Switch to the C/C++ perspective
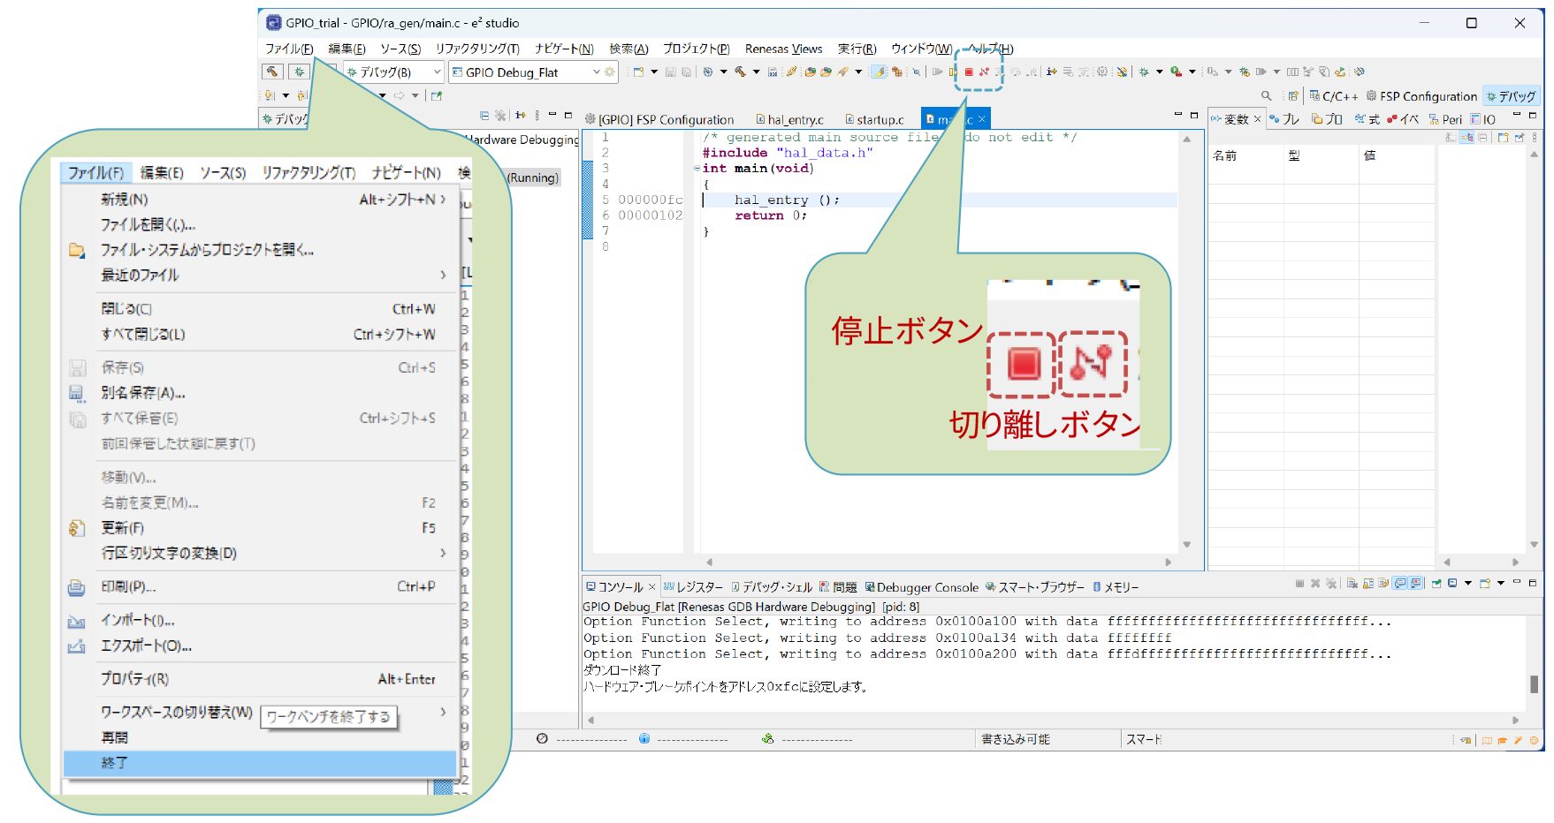Image resolution: width=1554 pixels, height=823 pixels. 1332,96
